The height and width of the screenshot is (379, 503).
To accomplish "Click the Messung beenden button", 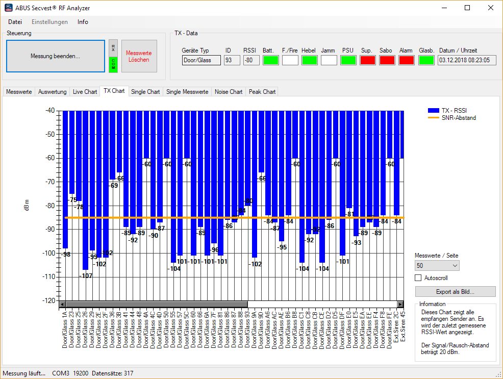I will pyautogui.click(x=55, y=56).
